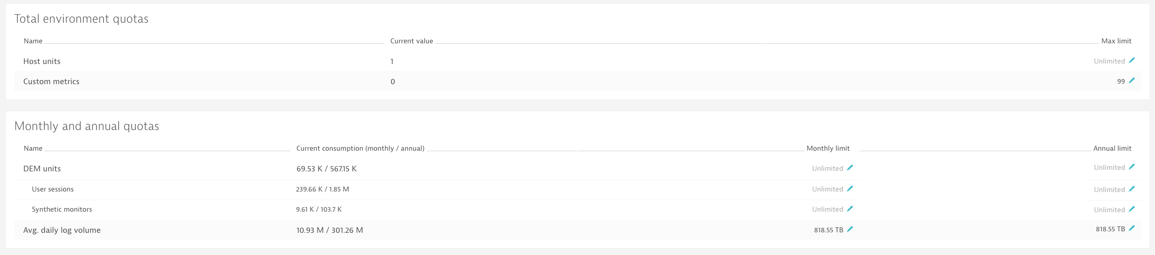Select the Custom metrics row name
The image size is (1155, 255).
pyautogui.click(x=51, y=82)
